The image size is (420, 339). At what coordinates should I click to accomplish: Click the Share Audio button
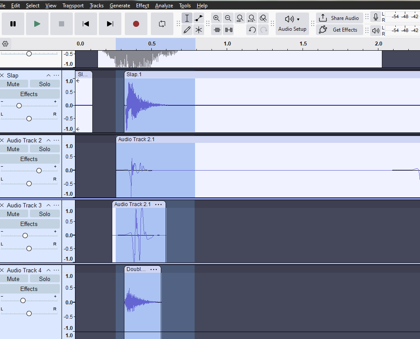tap(339, 18)
